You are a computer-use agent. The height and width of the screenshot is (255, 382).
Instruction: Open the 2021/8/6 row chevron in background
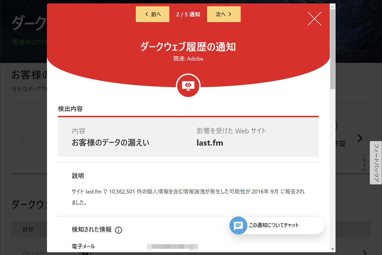pos(365,253)
